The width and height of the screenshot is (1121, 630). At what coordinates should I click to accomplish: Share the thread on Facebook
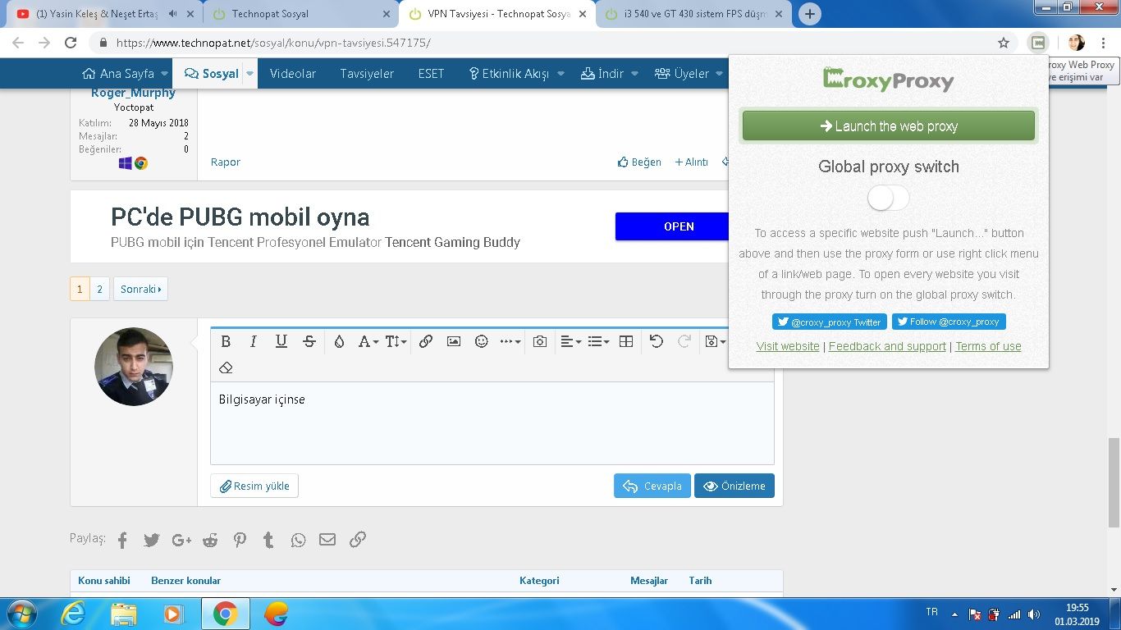click(x=122, y=540)
